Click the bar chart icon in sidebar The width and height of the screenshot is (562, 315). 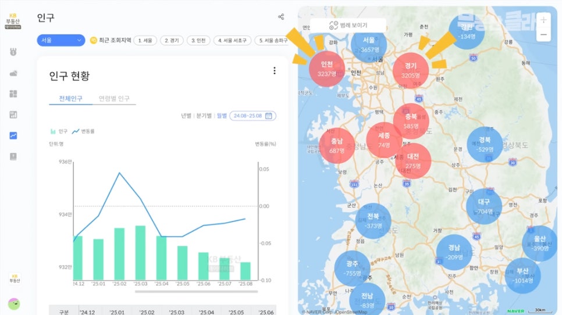tap(13, 114)
